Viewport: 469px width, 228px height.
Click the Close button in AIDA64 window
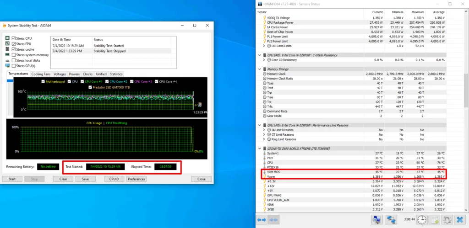click(202, 179)
